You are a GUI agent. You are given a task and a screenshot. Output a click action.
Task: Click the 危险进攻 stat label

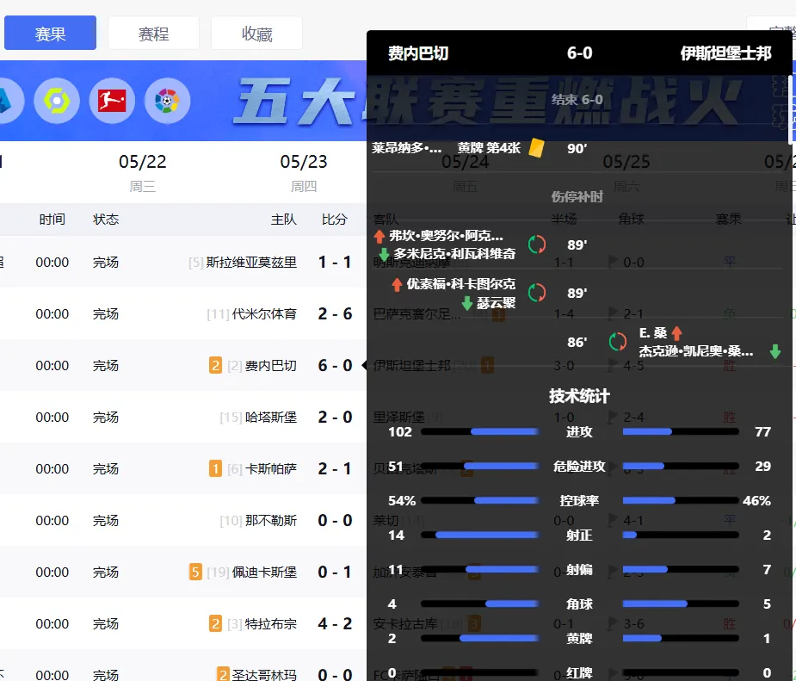coord(579,466)
